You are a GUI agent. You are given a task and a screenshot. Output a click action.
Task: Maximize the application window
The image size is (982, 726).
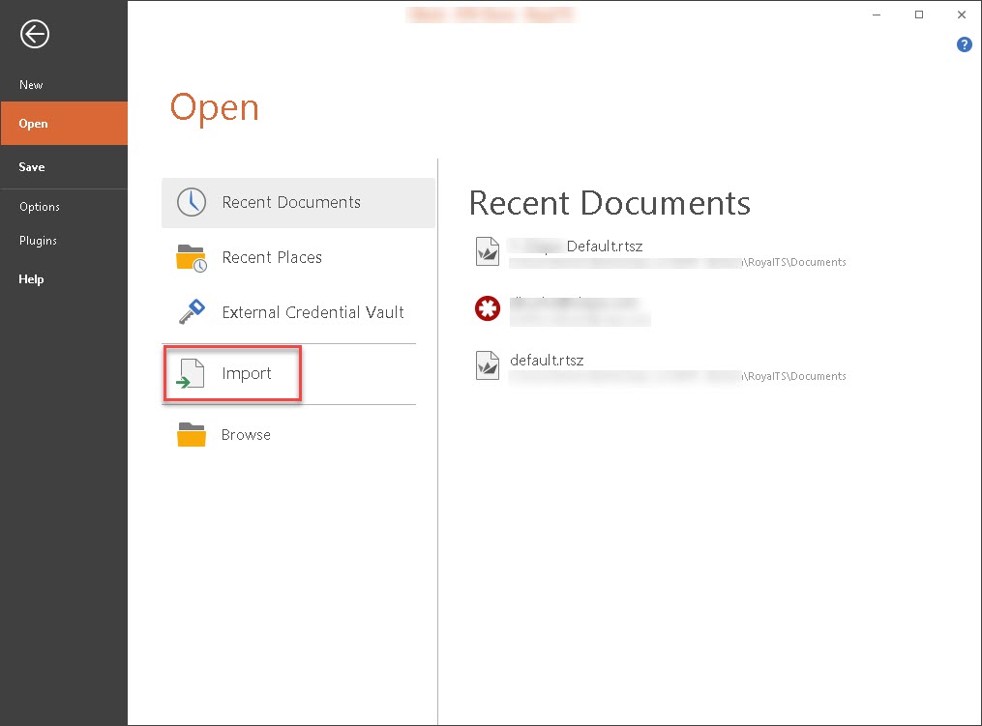(x=918, y=15)
